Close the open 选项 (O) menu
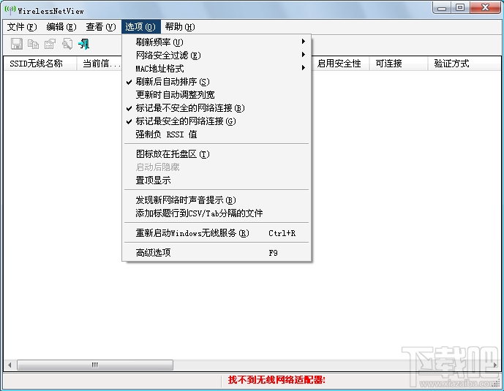 coord(140,26)
